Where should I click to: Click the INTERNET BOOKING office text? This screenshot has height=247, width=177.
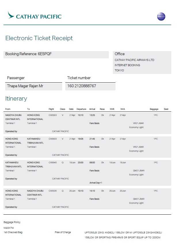point(127,65)
